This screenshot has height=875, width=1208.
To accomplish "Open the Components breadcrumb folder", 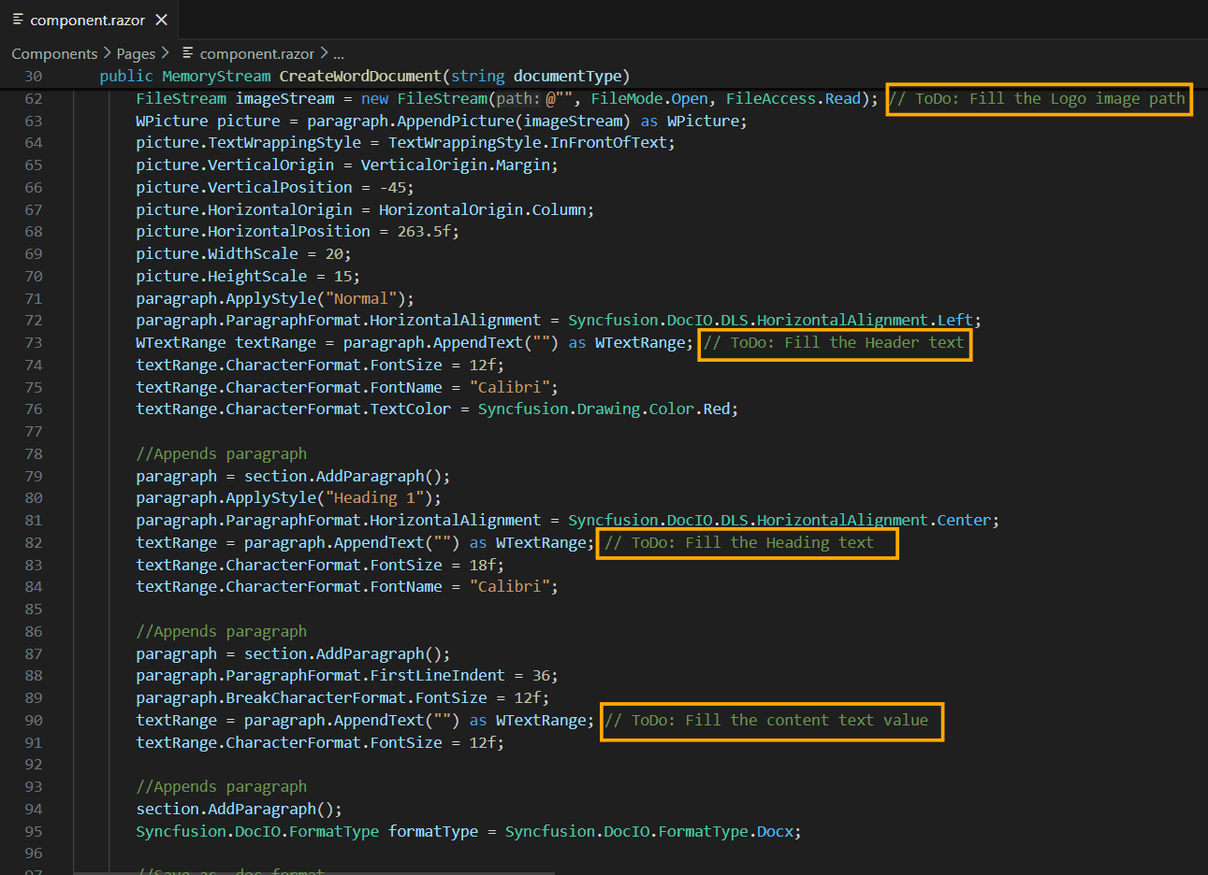I will point(54,53).
